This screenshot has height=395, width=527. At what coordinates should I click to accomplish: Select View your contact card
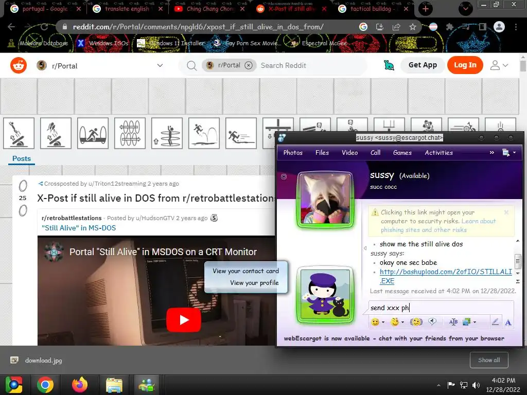[245, 271]
